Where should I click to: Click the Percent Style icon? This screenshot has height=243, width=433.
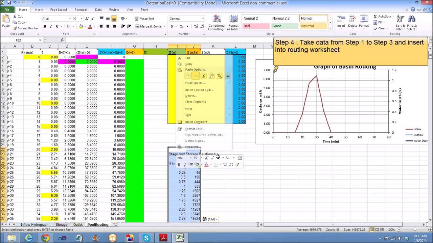click(x=181, y=26)
